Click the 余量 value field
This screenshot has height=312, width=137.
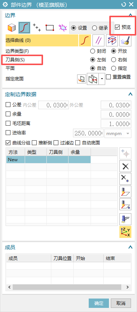tap(116, 114)
